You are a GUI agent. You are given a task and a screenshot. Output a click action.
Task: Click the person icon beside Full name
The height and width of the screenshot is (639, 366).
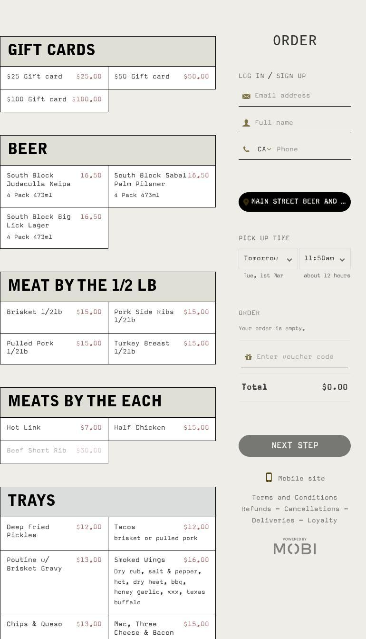246,123
